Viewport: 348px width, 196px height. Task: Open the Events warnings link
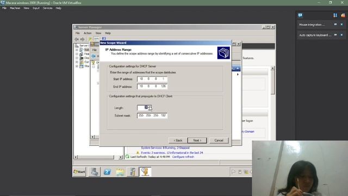172,152
